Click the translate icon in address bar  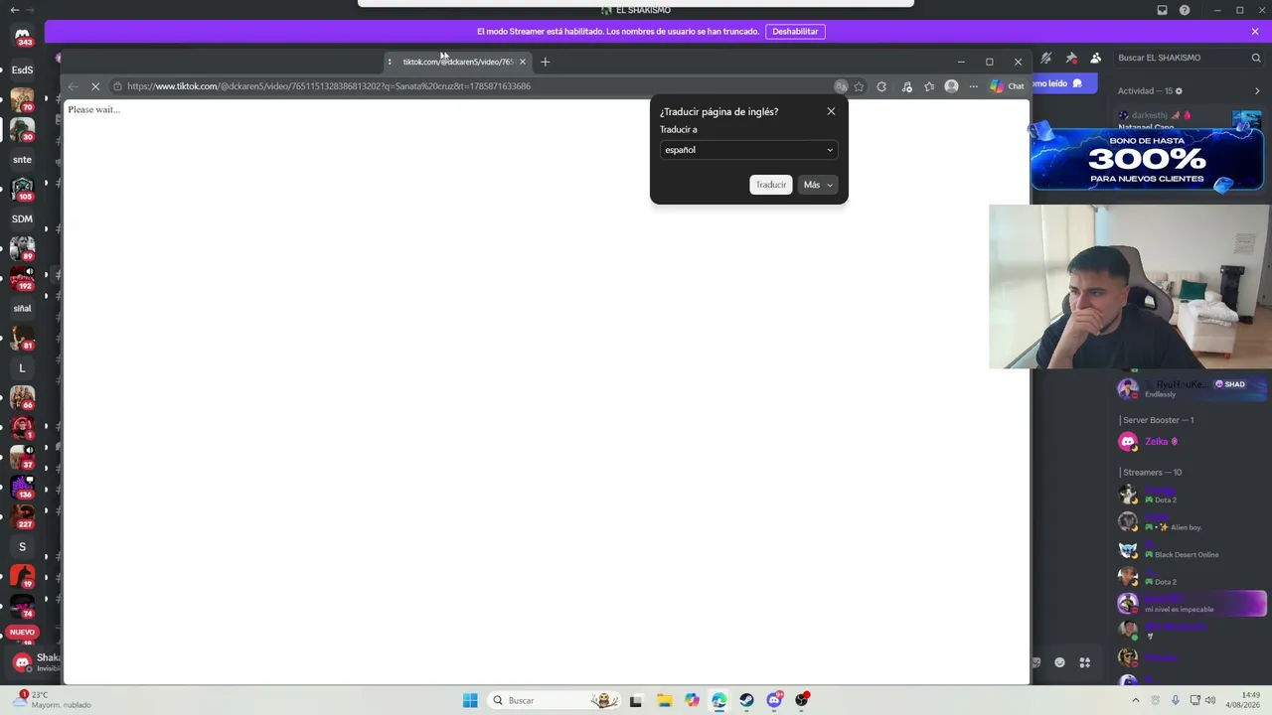click(x=841, y=86)
